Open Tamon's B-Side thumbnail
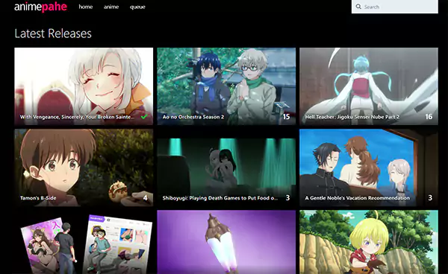448x274 pixels. click(84, 168)
